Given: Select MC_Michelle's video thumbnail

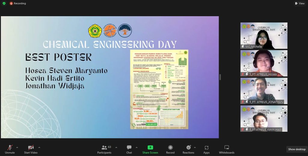Looking at the screenshot, I should (x=264, y=36).
